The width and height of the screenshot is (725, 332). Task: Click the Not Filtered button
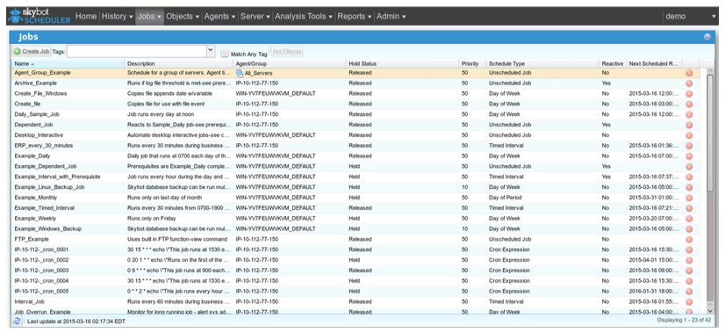287,51
